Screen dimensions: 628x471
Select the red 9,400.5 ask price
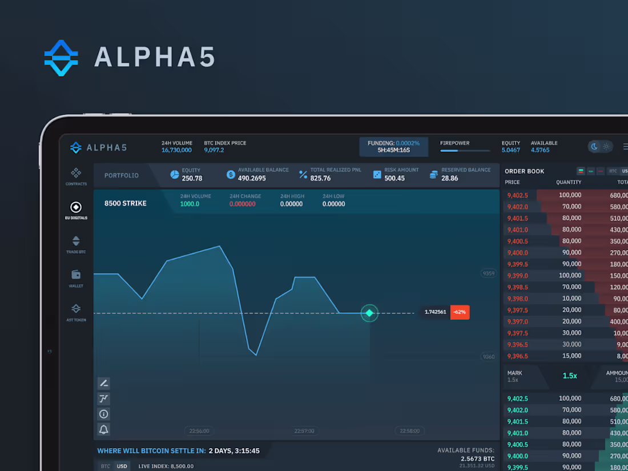pyautogui.click(x=517, y=241)
